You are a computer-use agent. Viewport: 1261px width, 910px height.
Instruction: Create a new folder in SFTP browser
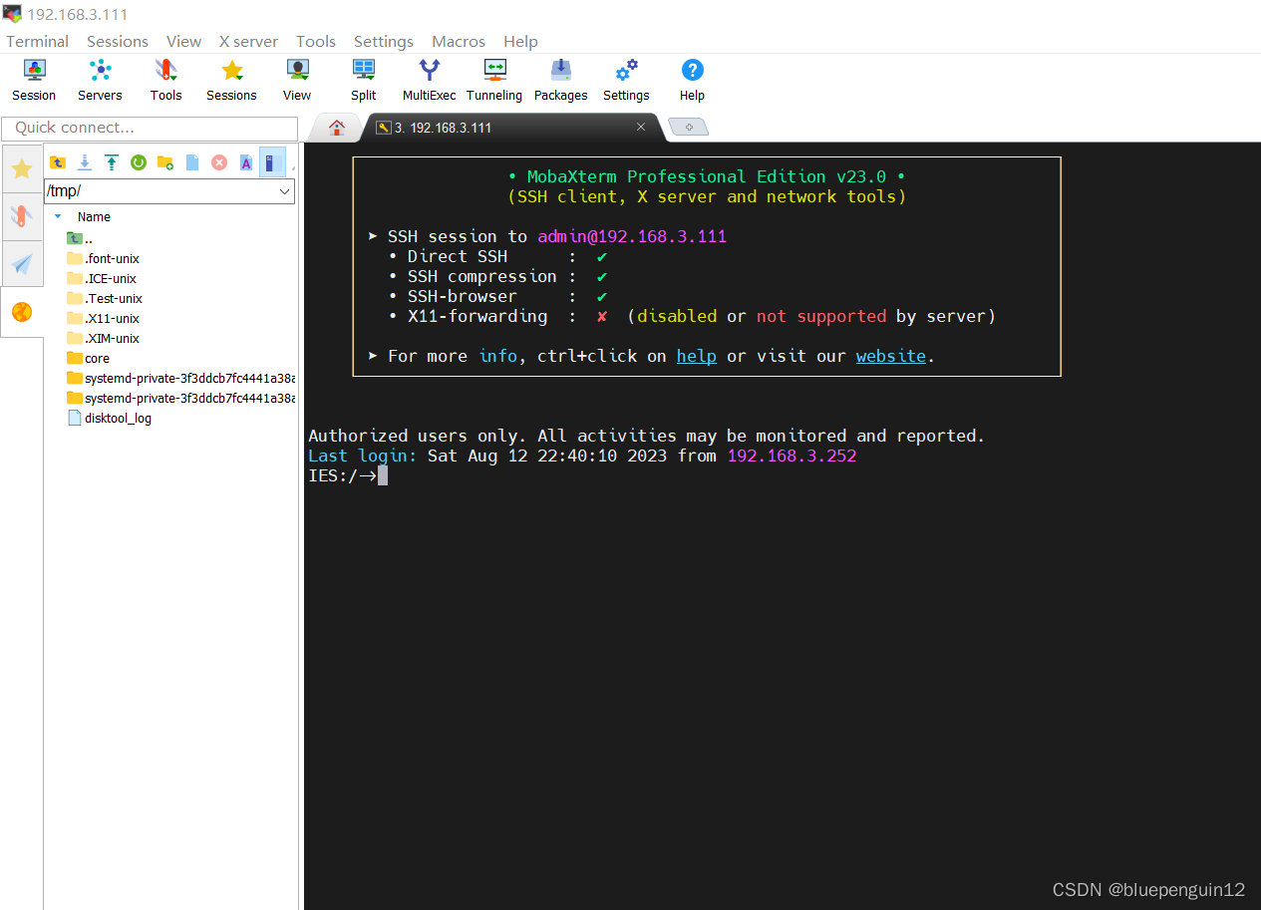[x=165, y=162]
